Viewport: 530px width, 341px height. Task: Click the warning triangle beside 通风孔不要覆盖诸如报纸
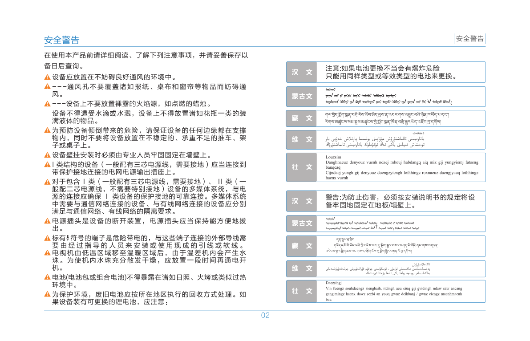point(47,87)
